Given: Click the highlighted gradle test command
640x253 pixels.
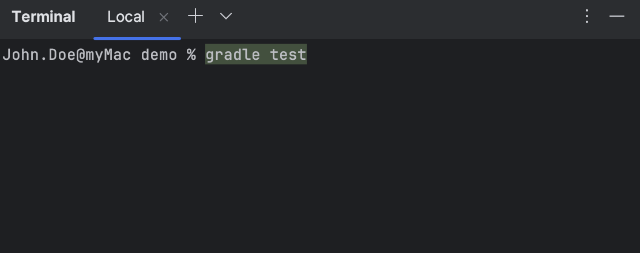Looking at the screenshot, I should [x=256, y=55].
